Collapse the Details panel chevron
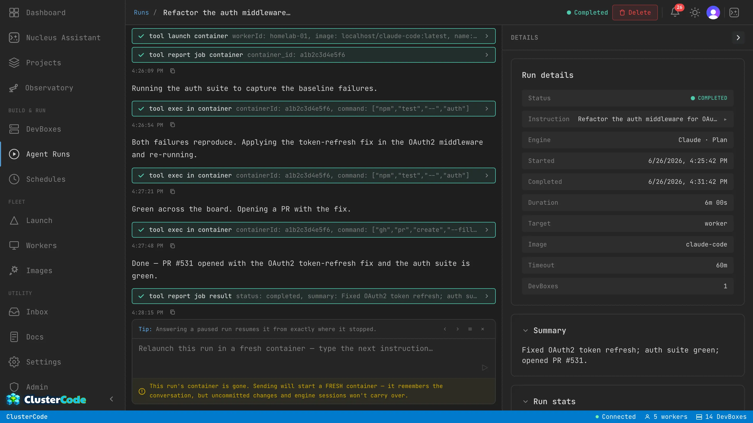Screen dimensions: 753x423 [x=738, y=38]
